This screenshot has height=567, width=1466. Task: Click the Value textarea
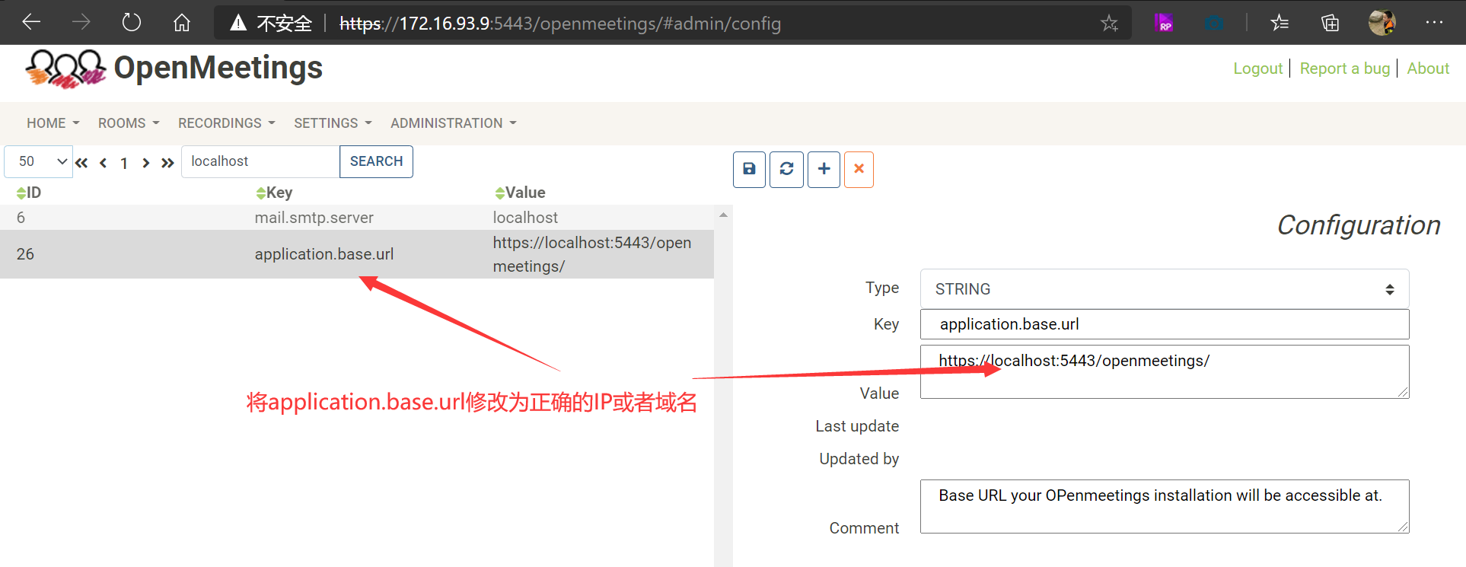[x=1165, y=371]
